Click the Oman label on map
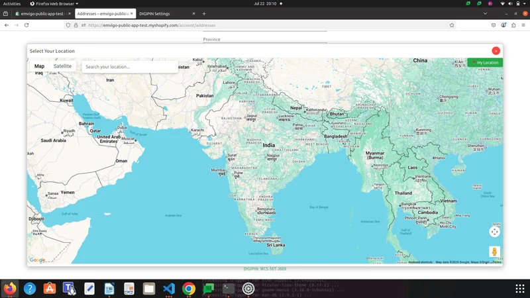530x298 pixels. pos(121,161)
